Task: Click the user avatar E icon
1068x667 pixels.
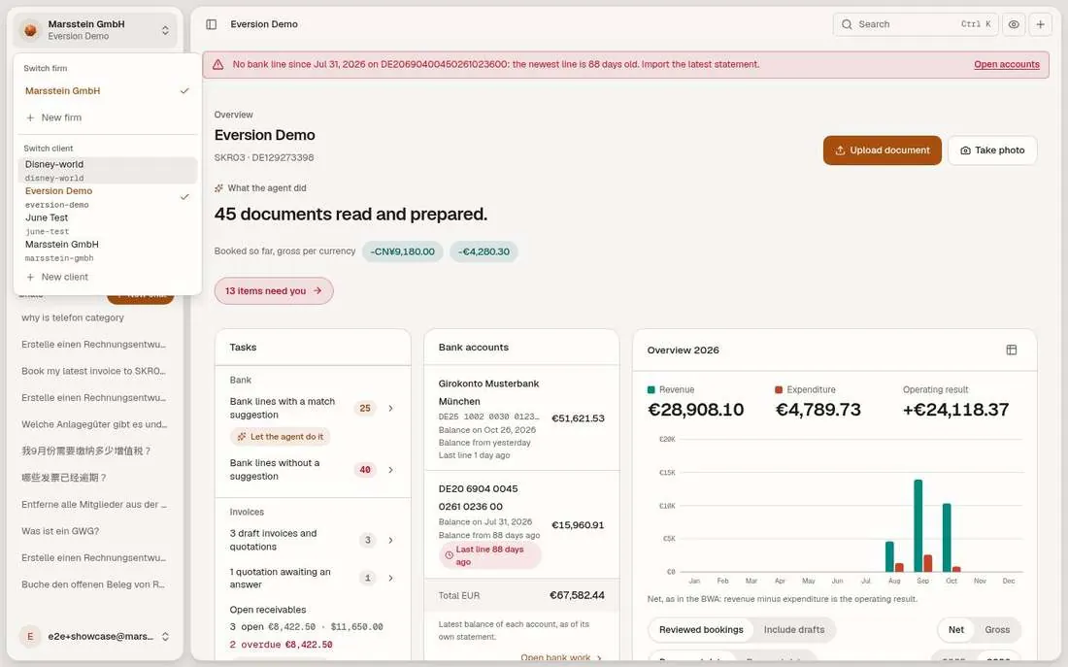Action: pos(30,636)
